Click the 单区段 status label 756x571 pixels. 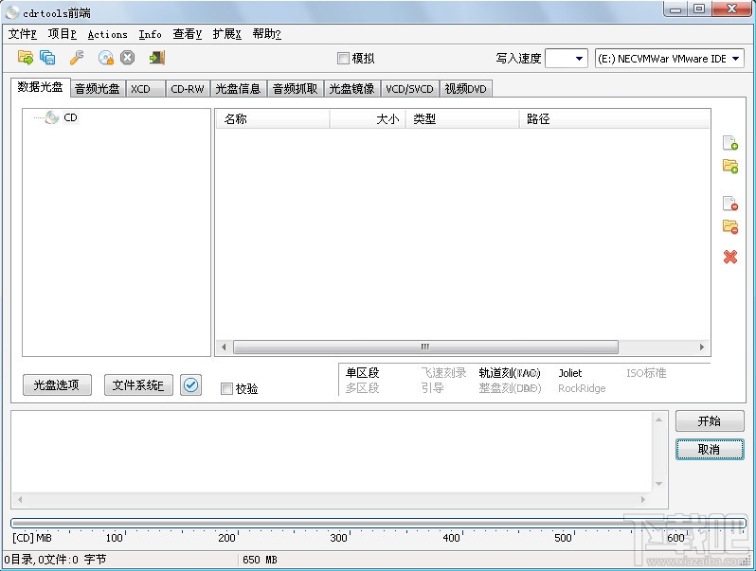(362, 373)
